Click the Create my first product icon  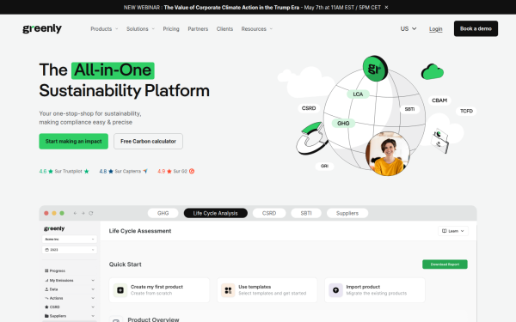120,290
